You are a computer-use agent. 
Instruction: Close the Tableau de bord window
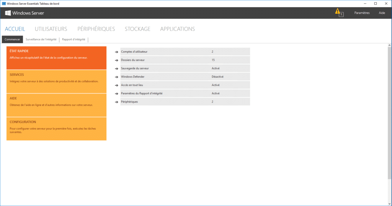pyautogui.click(x=386, y=3)
